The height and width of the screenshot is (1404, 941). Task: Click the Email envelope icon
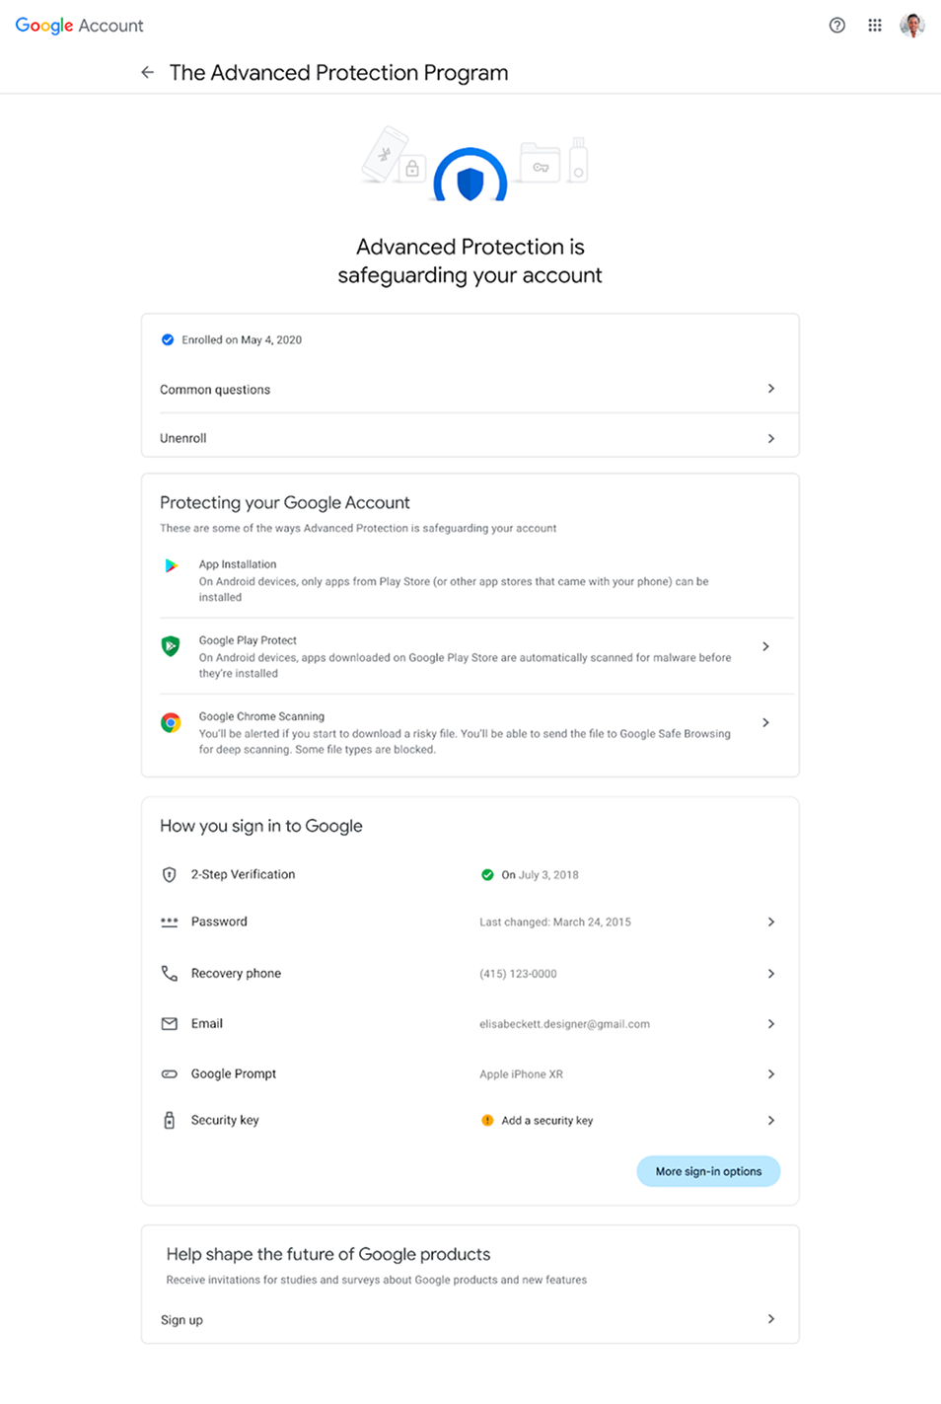[x=169, y=1023]
